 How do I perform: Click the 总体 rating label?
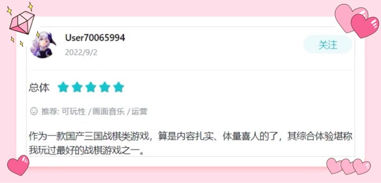pyautogui.click(x=39, y=88)
